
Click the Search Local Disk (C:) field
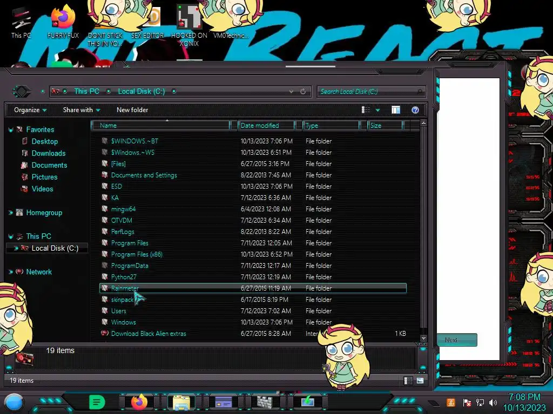(372, 92)
